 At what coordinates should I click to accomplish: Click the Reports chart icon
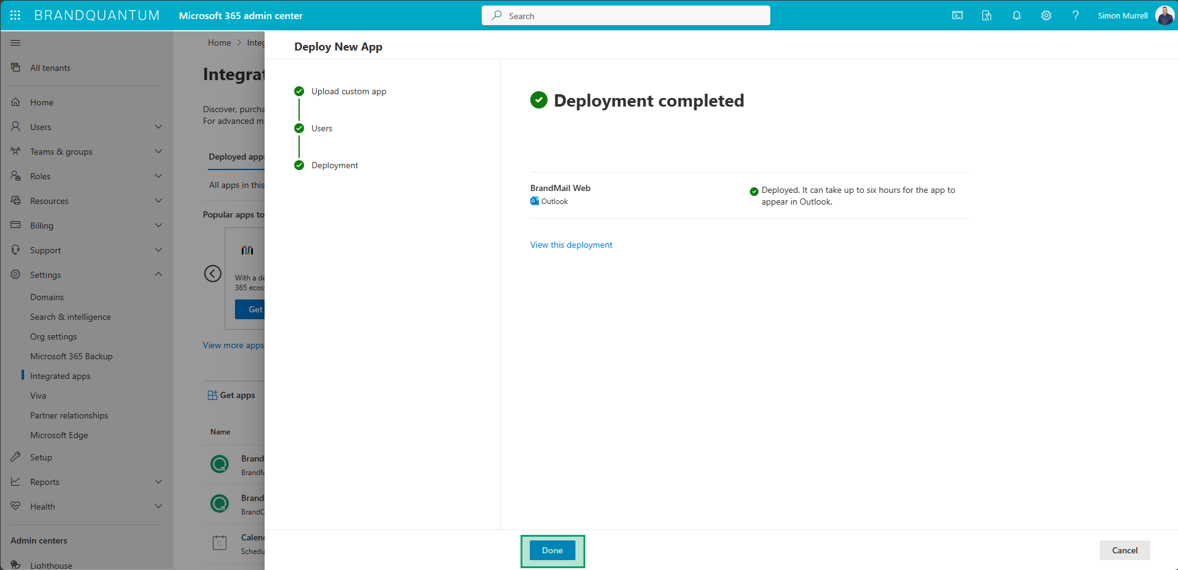pyautogui.click(x=15, y=481)
